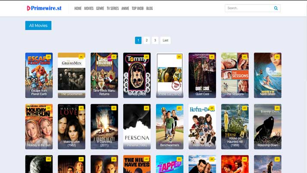Viewport: 307px width, 173px height.
Task: Open Quiet Cool movie poster
Action: pyautogui.click(x=203, y=75)
